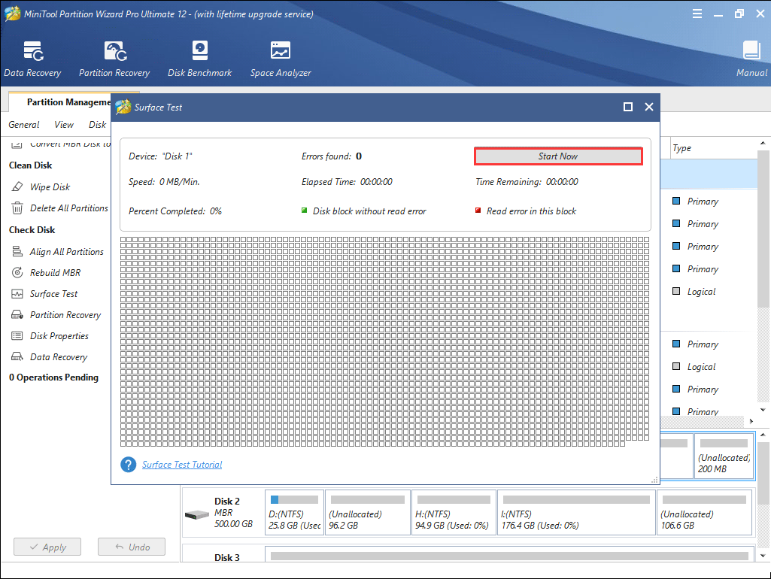
Task: Click the Speed 0 MB/Min. text
Action: 164,182
